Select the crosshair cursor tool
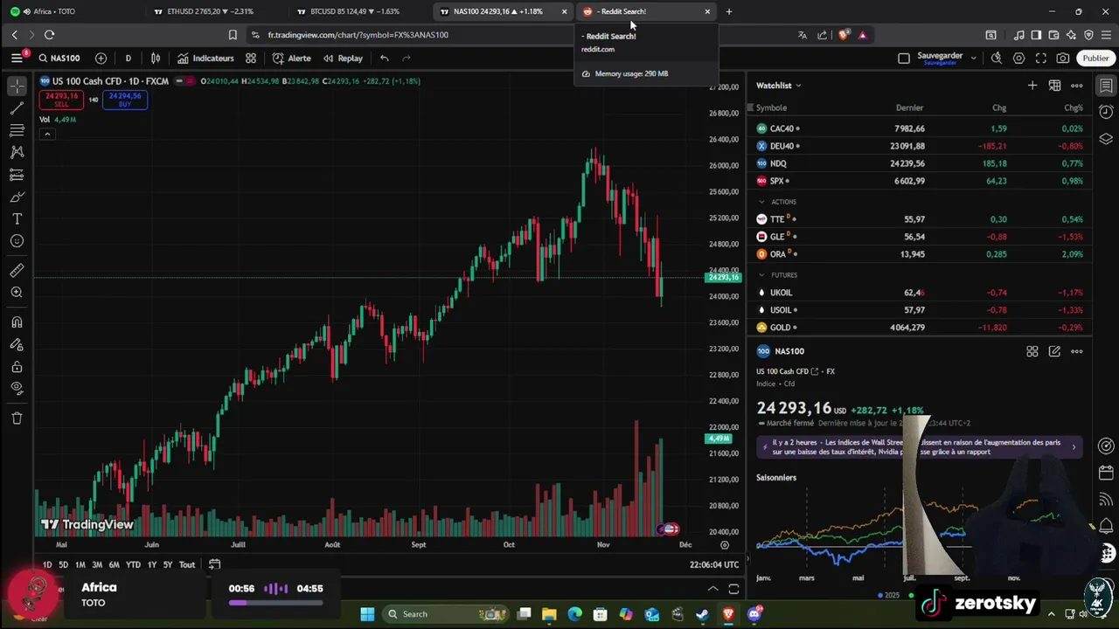Screen dimensions: 1119x629 tap(17, 86)
